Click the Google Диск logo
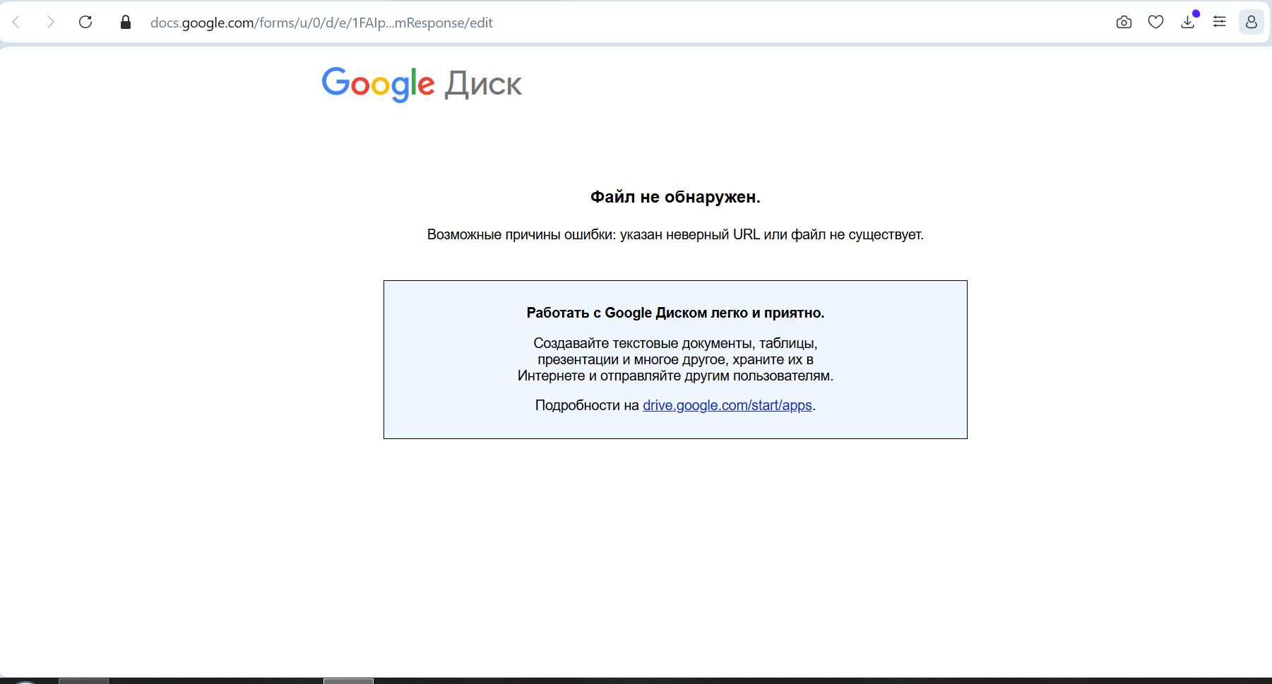The image size is (1272, 684). (422, 84)
